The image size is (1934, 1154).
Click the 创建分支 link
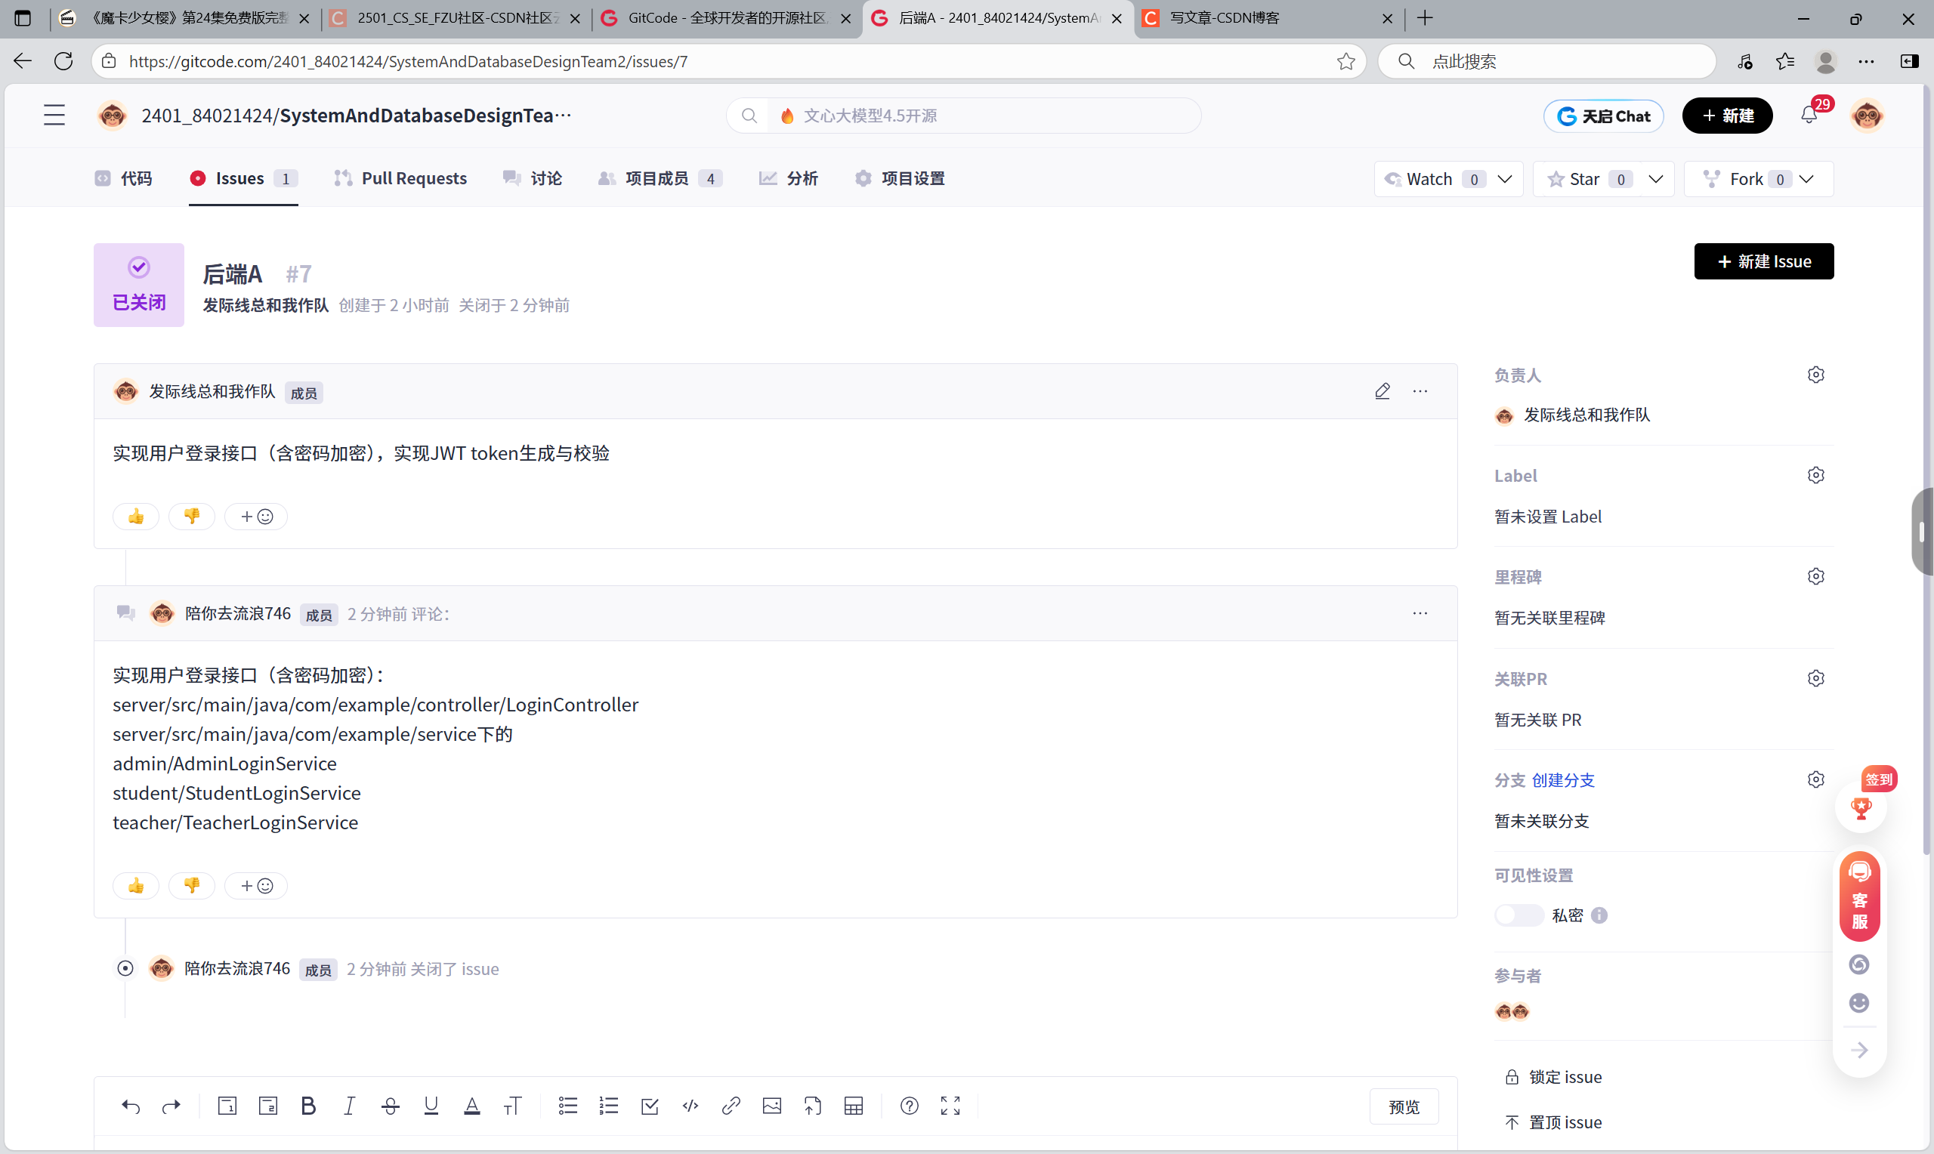(1562, 779)
